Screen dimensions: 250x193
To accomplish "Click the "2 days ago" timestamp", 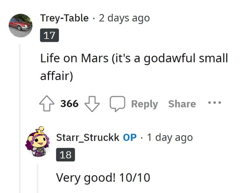I will [x=124, y=18].
